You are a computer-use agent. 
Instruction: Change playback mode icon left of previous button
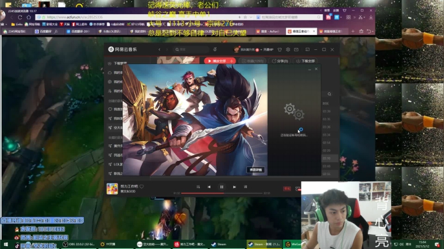pos(198,187)
